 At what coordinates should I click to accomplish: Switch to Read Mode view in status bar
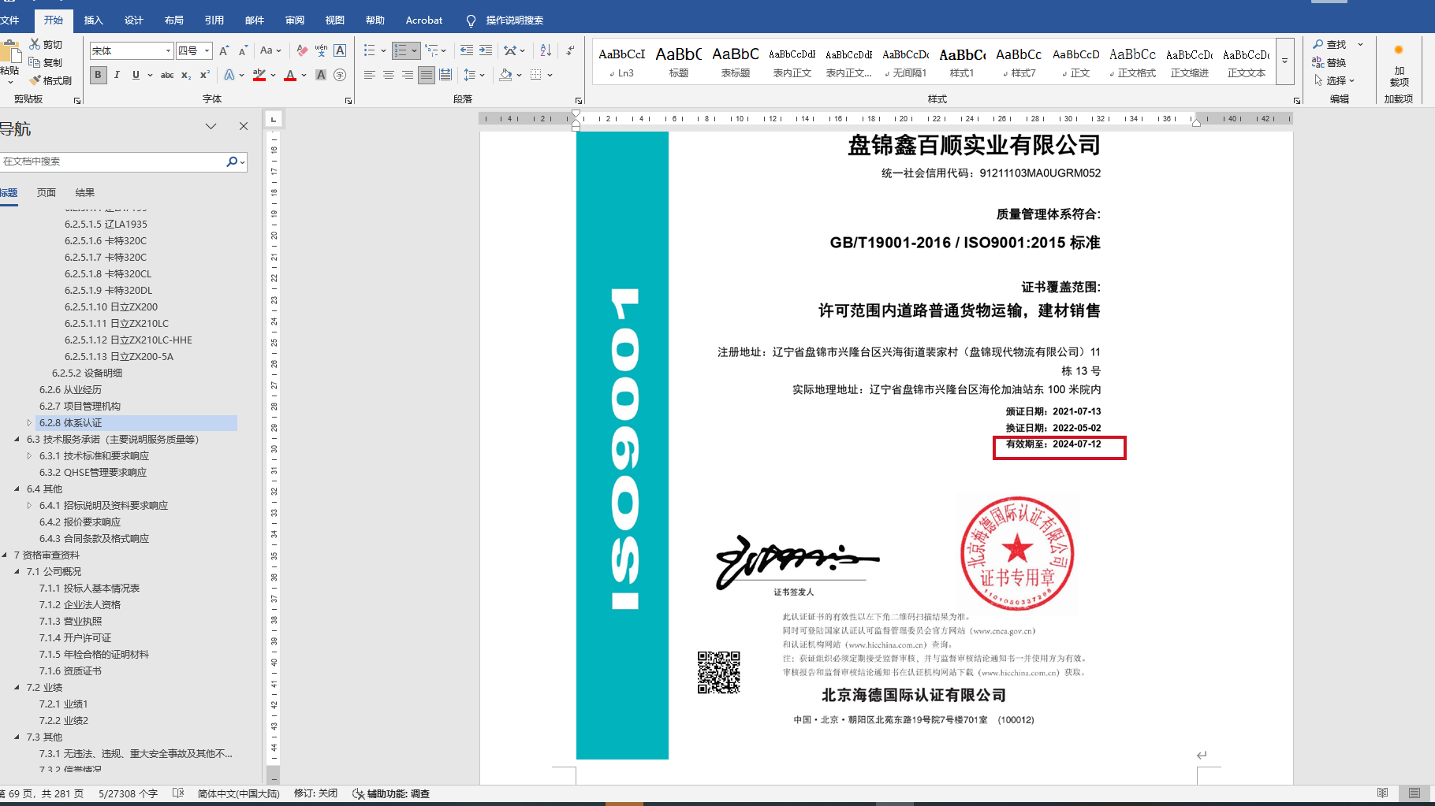(1382, 793)
